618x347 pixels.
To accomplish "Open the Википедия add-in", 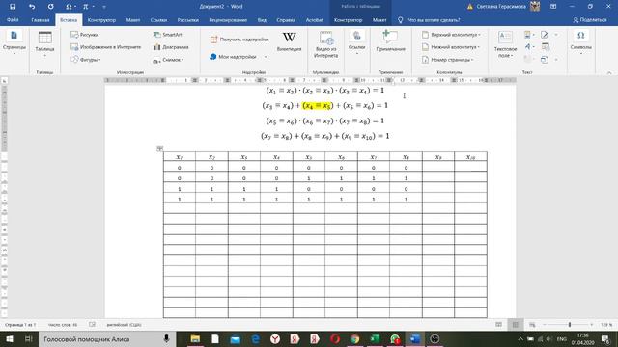I will pyautogui.click(x=289, y=41).
